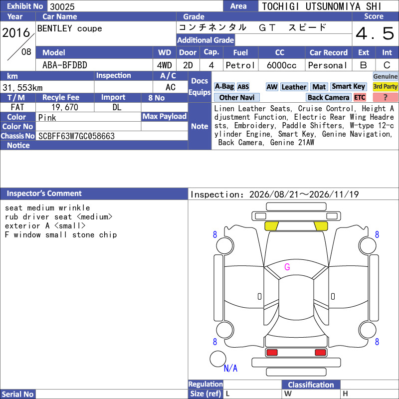This screenshot has height=399, width=399.
Task: Click the Car Record column header
Action: click(x=328, y=53)
